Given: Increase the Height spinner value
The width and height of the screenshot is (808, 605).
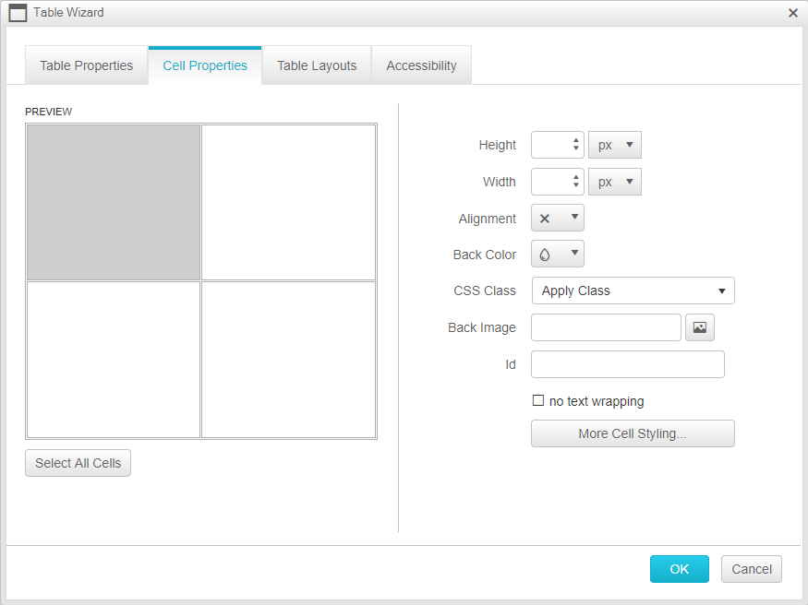Looking at the screenshot, I should click(576, 141).
